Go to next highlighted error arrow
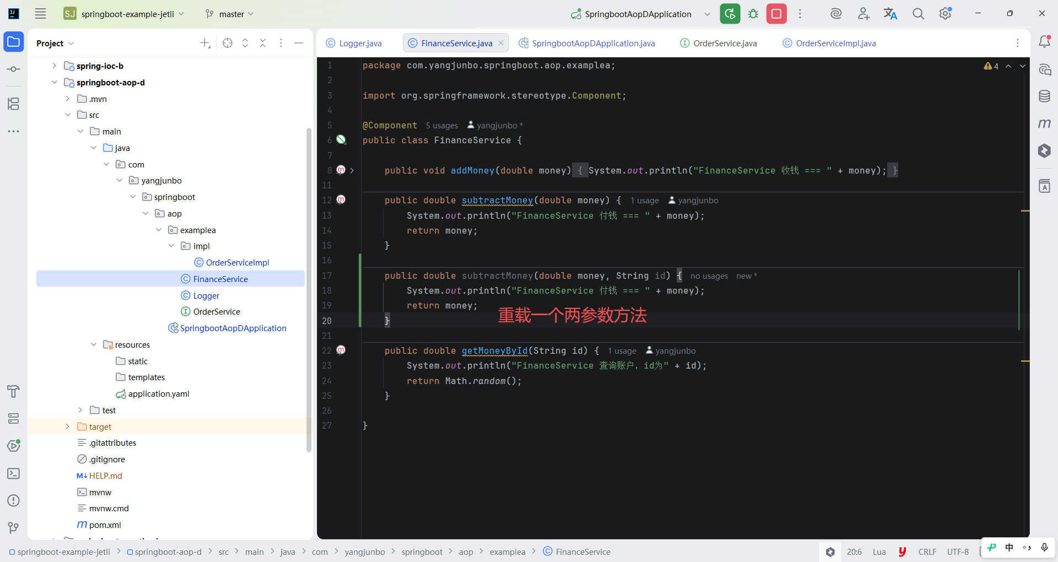Screen dimensions: 1058x562 tap(1023, 66)
